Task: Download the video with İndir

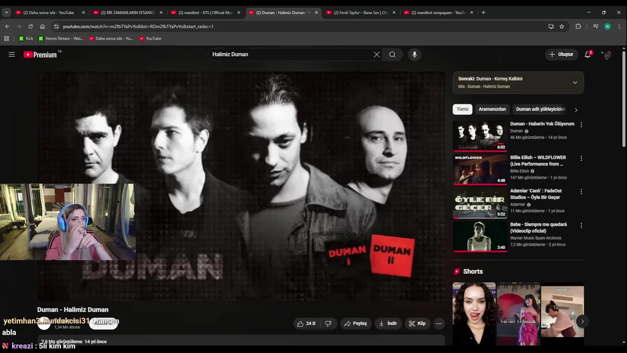Action: coord(388,324)
